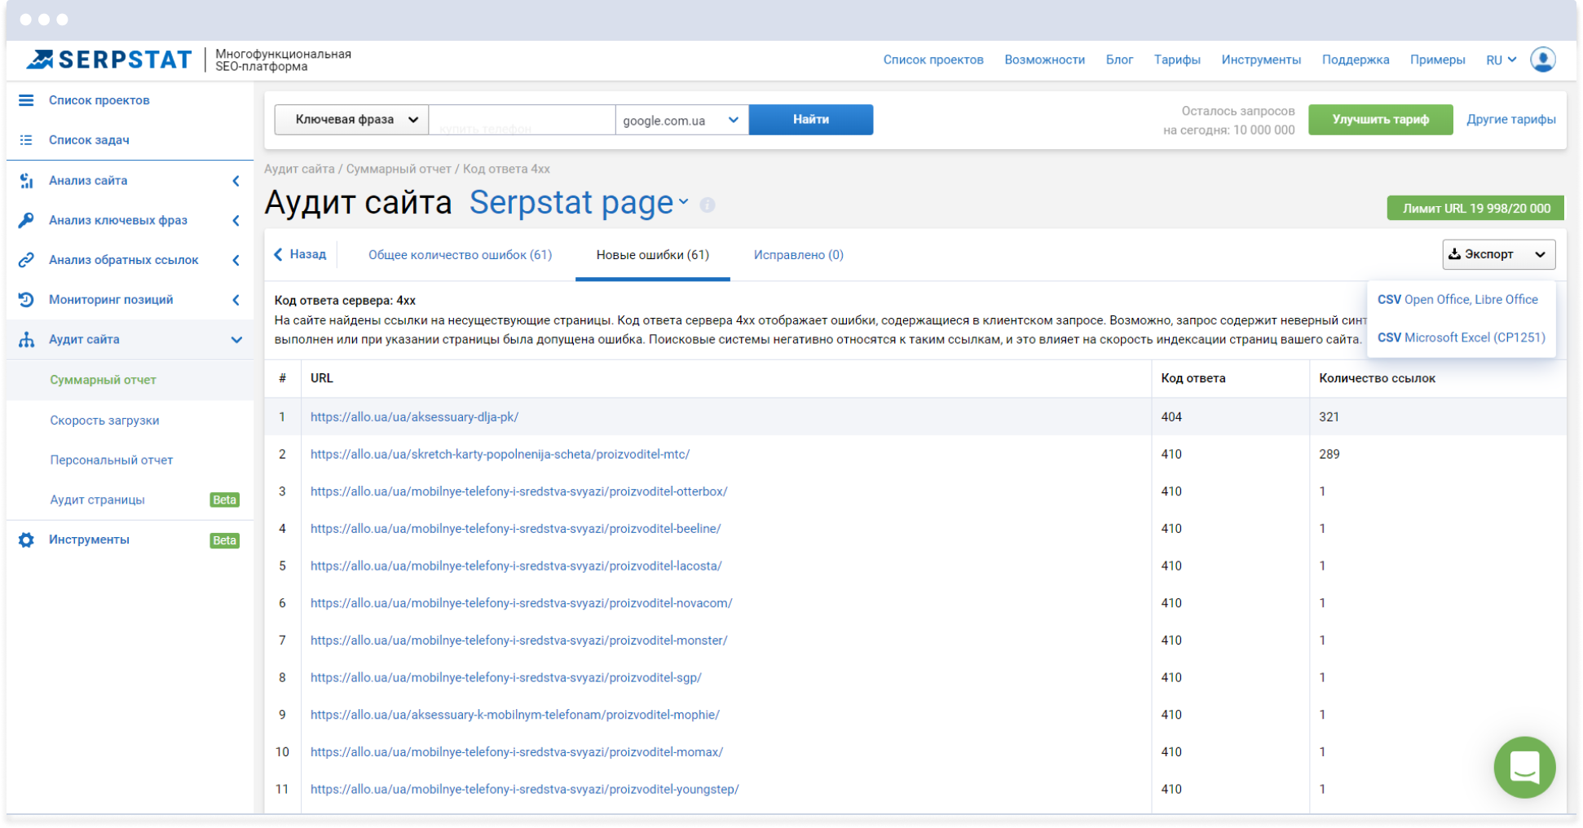Expand the Мониторинг позиций chevron
Screen dimensions: 1583x828
point(236,300)
